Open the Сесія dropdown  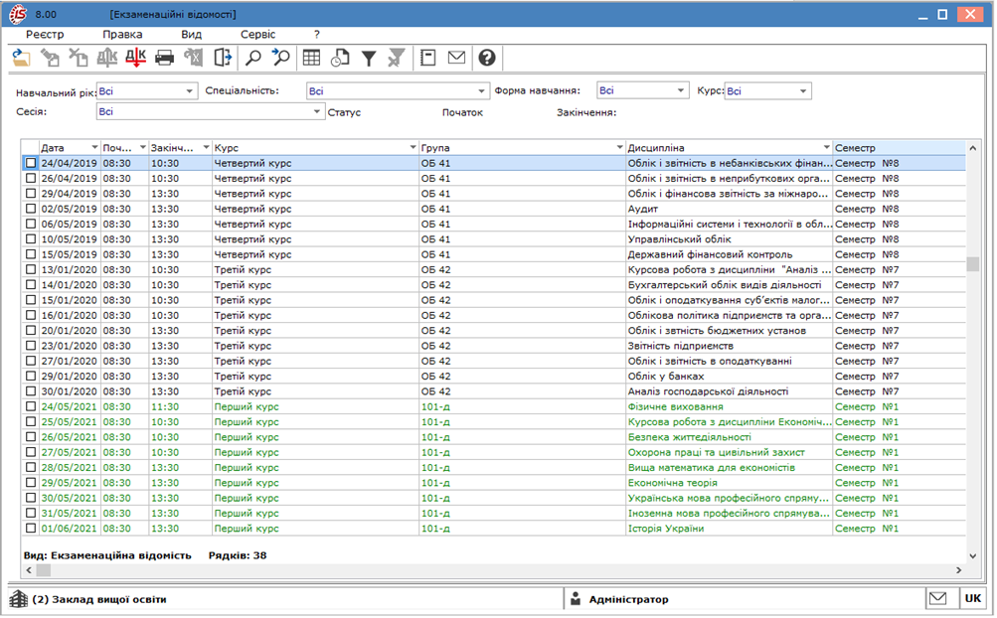coord(317,112)
